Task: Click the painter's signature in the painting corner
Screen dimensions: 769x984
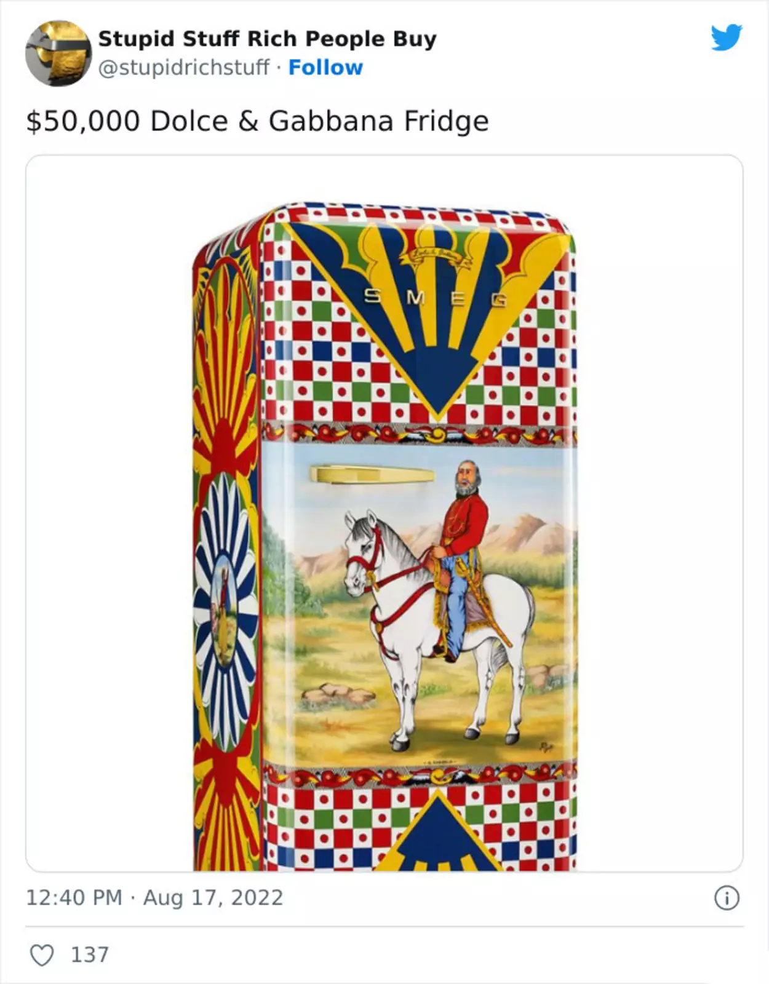Action: coord(546,747)
